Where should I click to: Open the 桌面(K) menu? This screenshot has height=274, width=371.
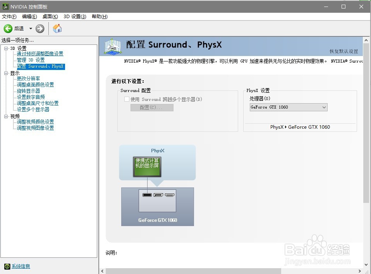(50, 17)
